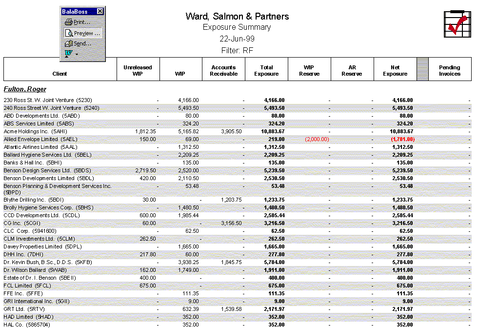Click the grey shaded narrow column header
The width and height of the screenshot is (478, 328).
click(422, 69)
